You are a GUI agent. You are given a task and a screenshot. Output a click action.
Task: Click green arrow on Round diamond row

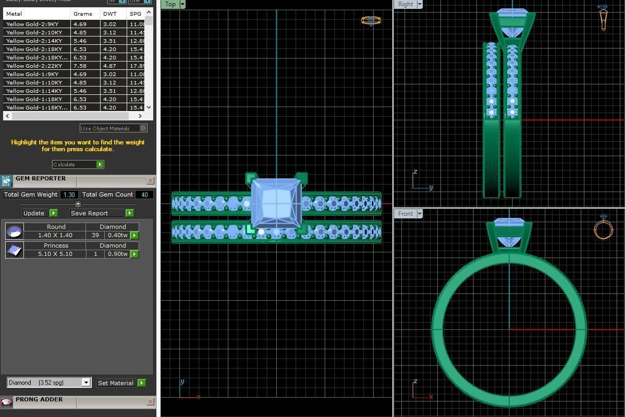click(134, 236)
